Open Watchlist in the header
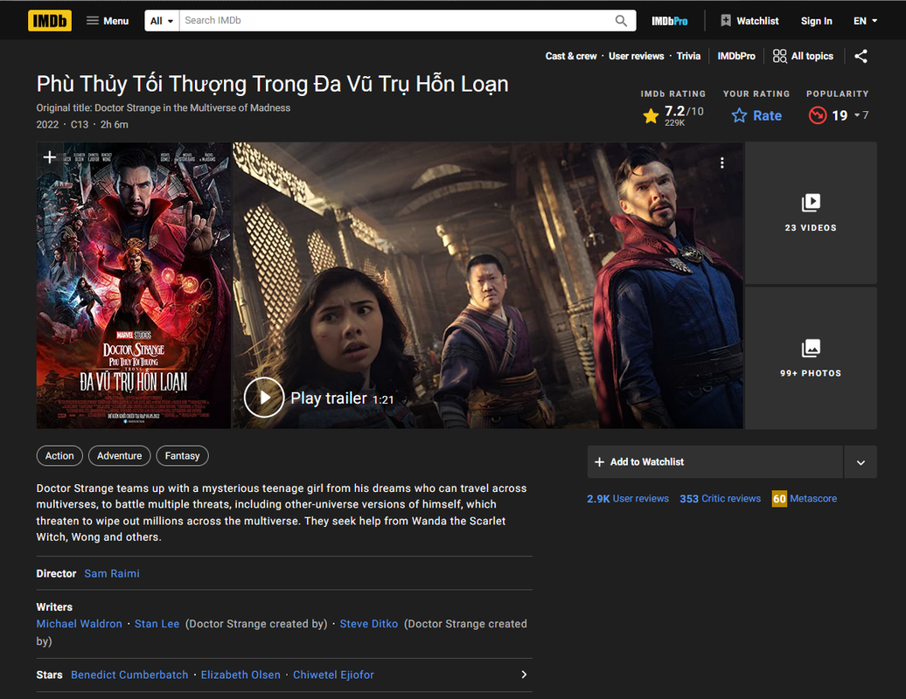This screenshot has width=906, height=699. click(750, 21)
